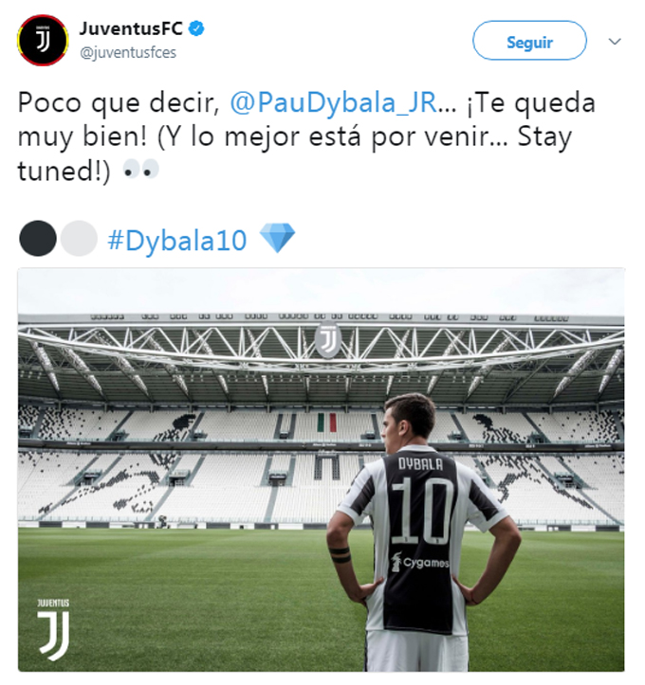645x685 pixels.
Task: Expand the tweet options chevron
Action: point(615,41)
